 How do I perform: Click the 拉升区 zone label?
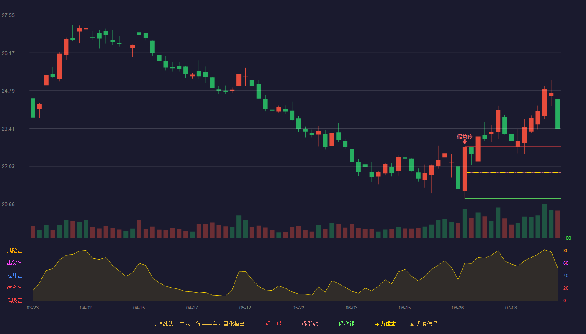14,276
